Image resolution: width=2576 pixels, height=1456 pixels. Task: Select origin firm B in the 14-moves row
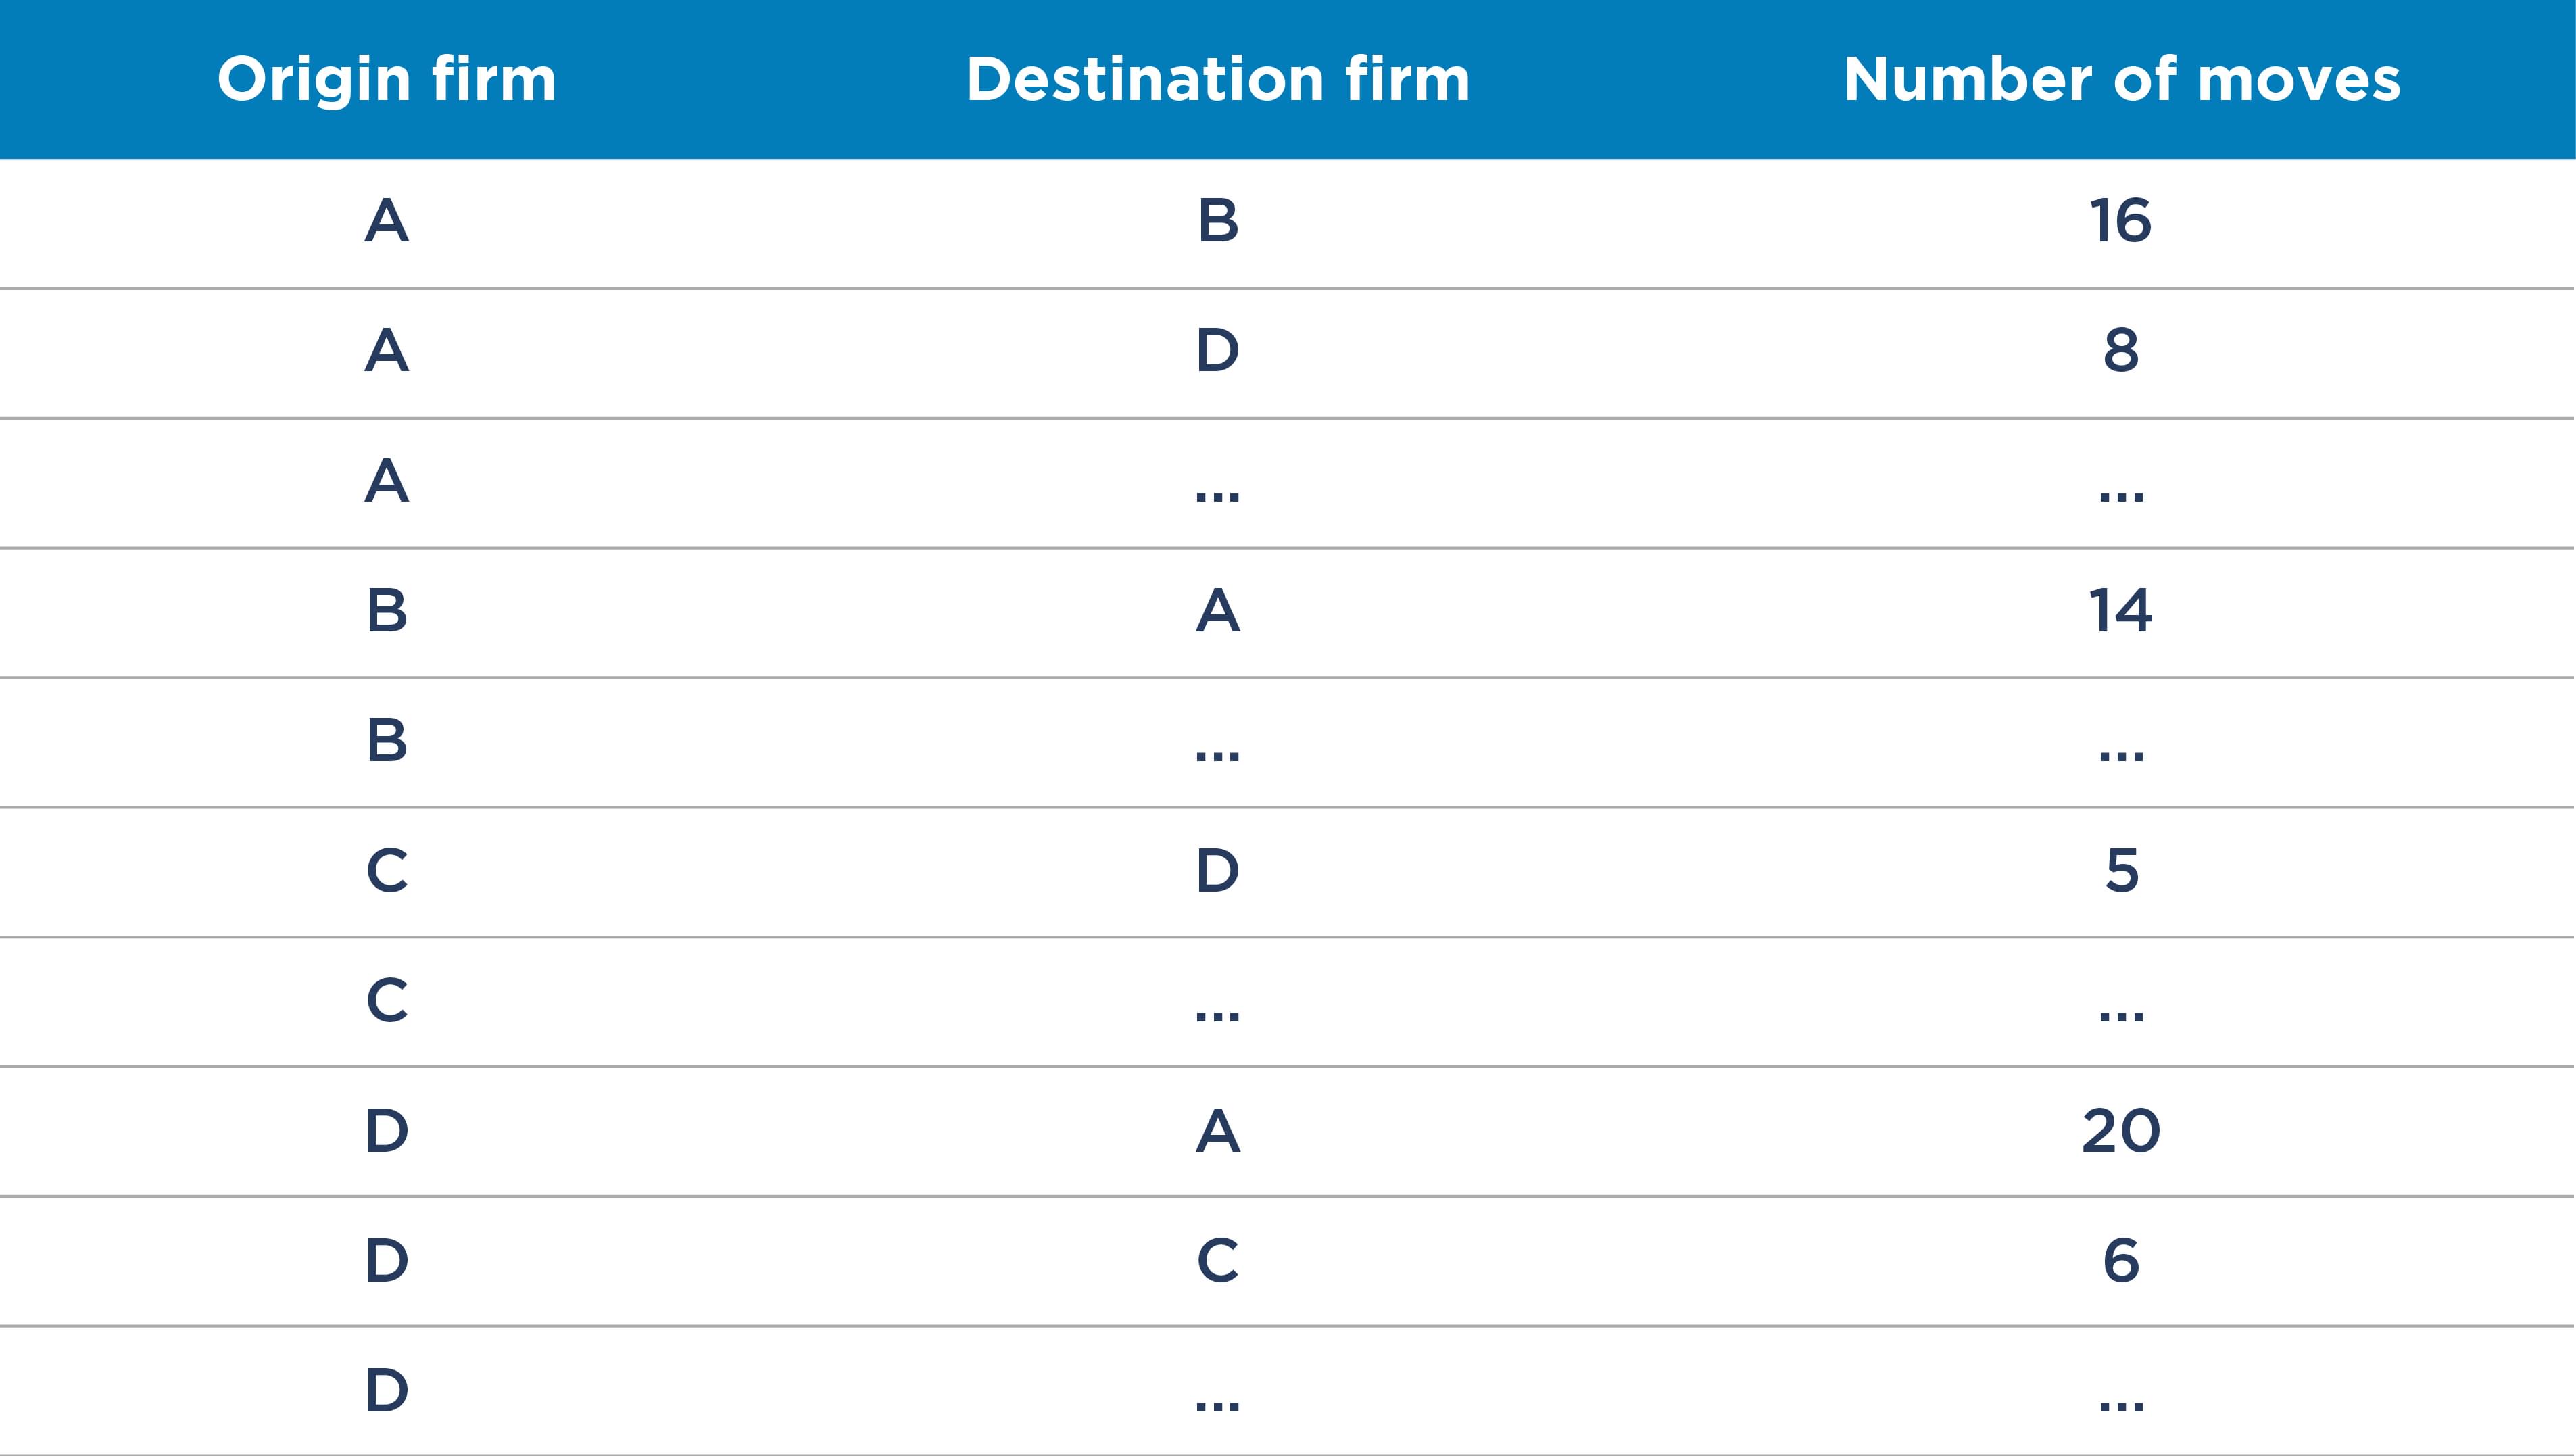(x=387, y=611)
